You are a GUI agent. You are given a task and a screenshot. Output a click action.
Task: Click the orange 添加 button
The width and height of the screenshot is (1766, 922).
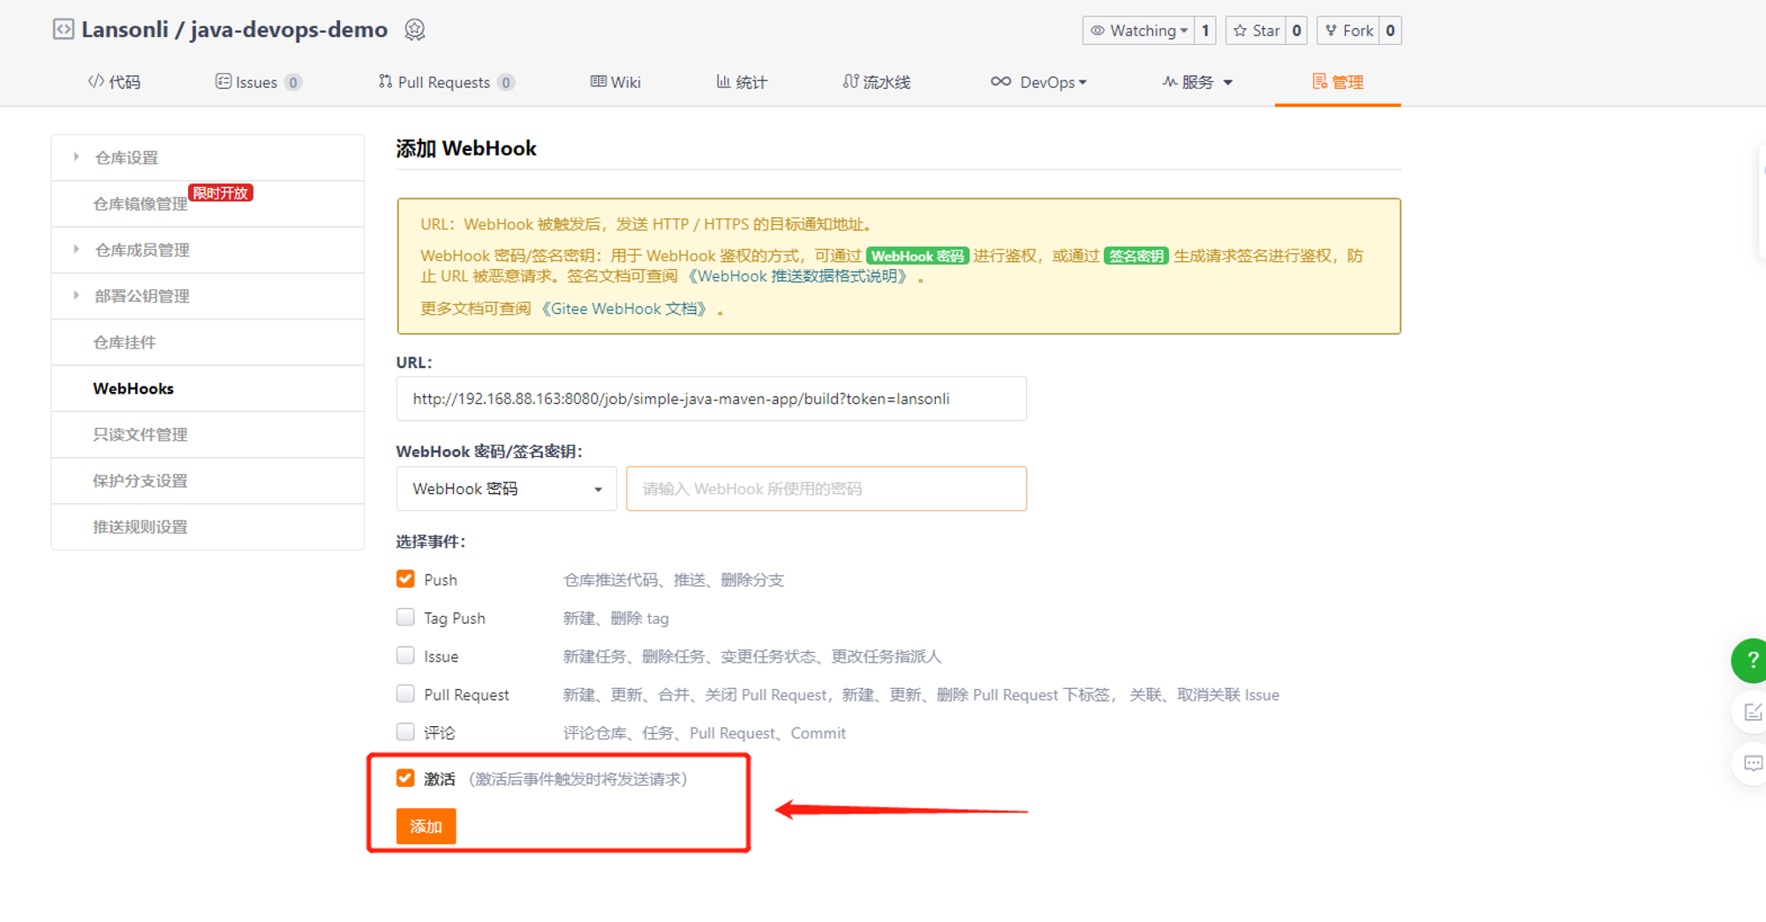click(426, 827)
